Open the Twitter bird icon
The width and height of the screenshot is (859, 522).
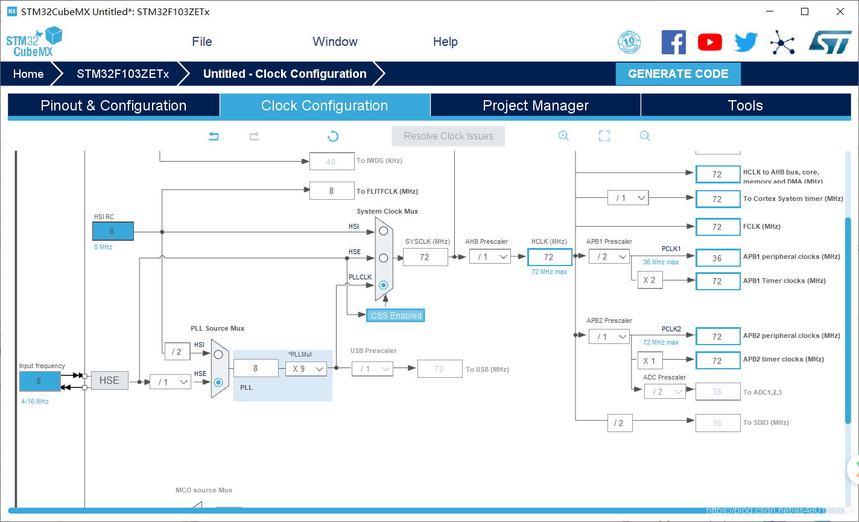pos(746,42)
